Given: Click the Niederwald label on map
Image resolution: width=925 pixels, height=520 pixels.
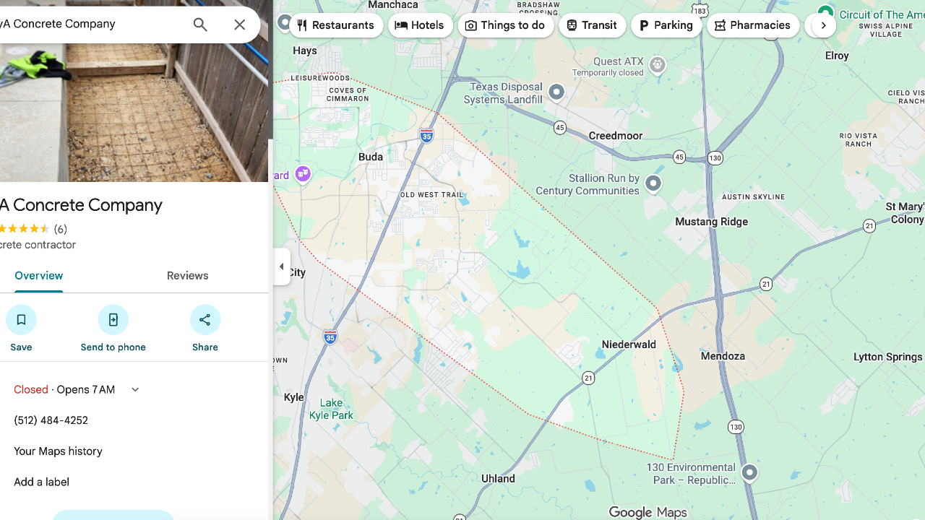Looking at the screenshot, I should click(x=629, y=344).
